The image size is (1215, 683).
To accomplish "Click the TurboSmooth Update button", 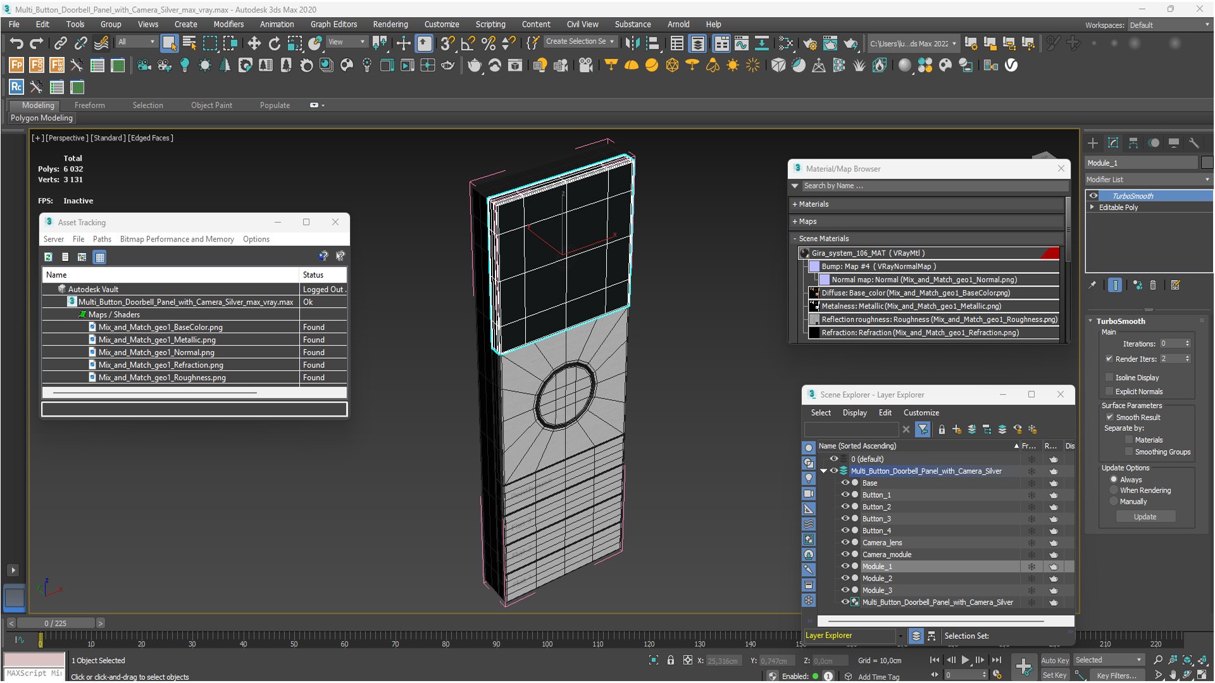I will [x=1145, y=517].
